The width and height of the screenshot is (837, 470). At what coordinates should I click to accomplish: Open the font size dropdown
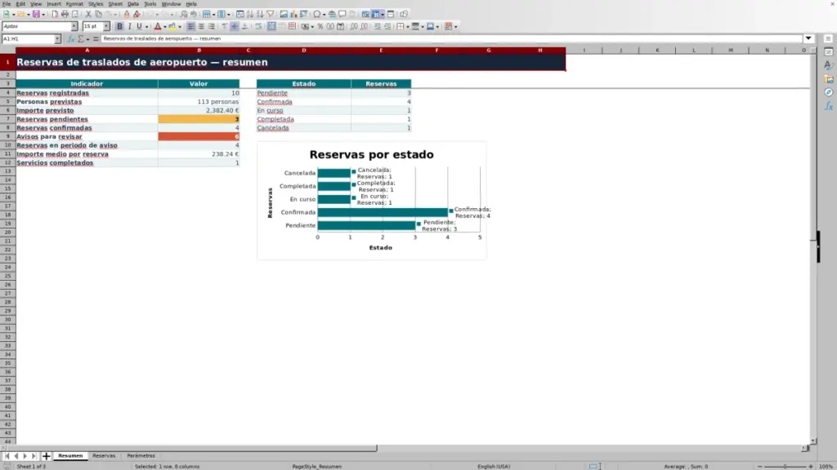106,26
